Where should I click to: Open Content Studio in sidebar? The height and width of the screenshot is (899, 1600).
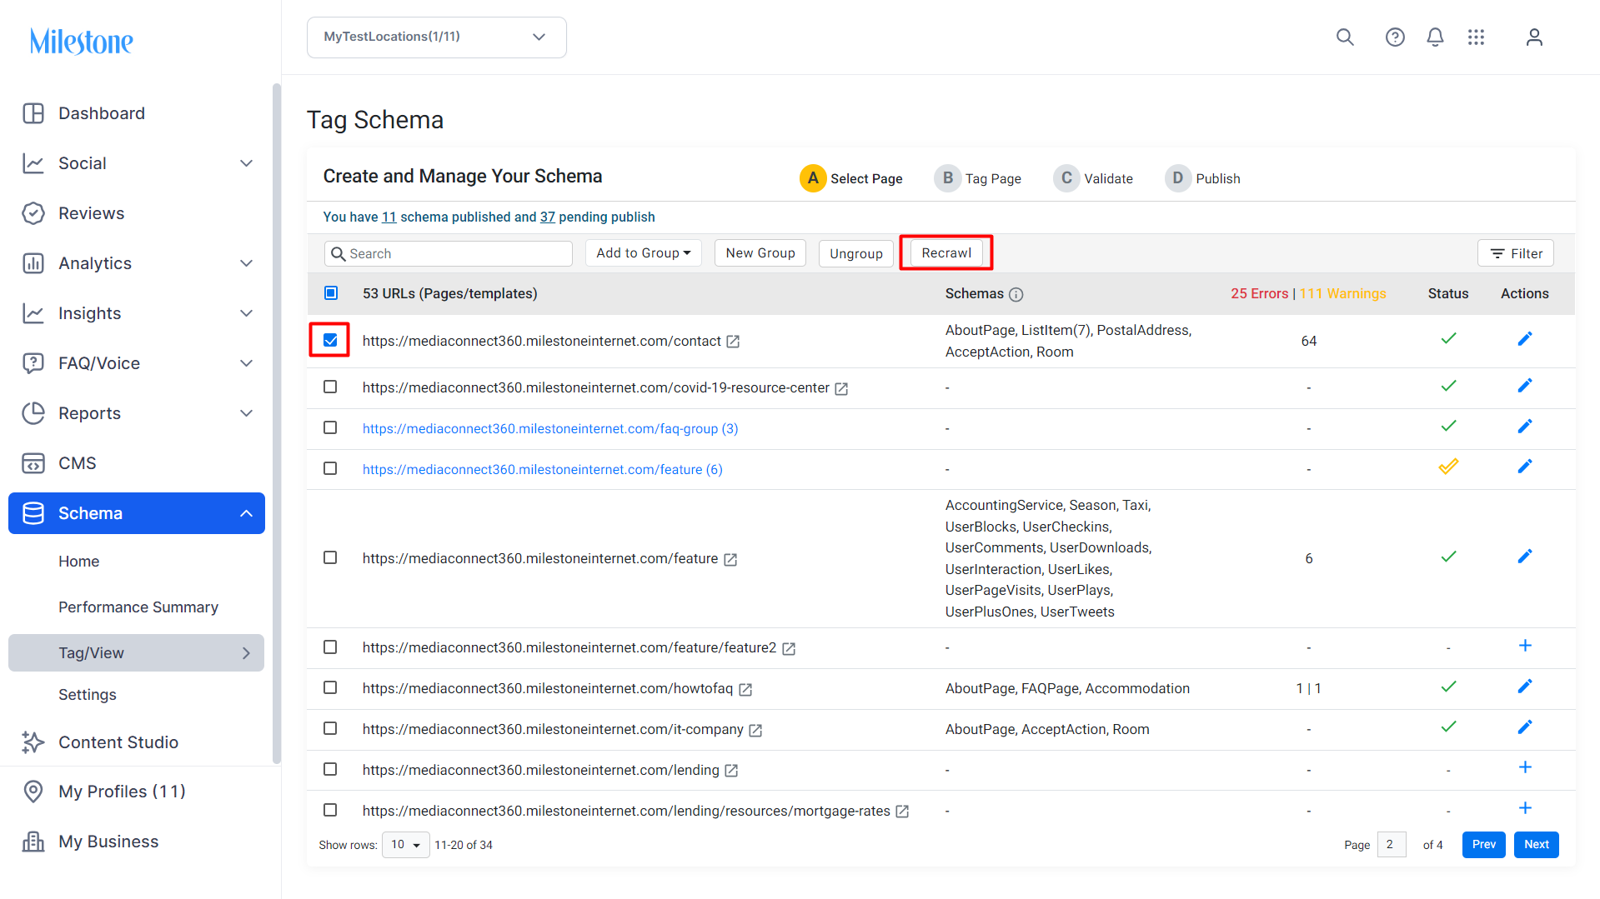pyautogui.click(x=118, y=742)
